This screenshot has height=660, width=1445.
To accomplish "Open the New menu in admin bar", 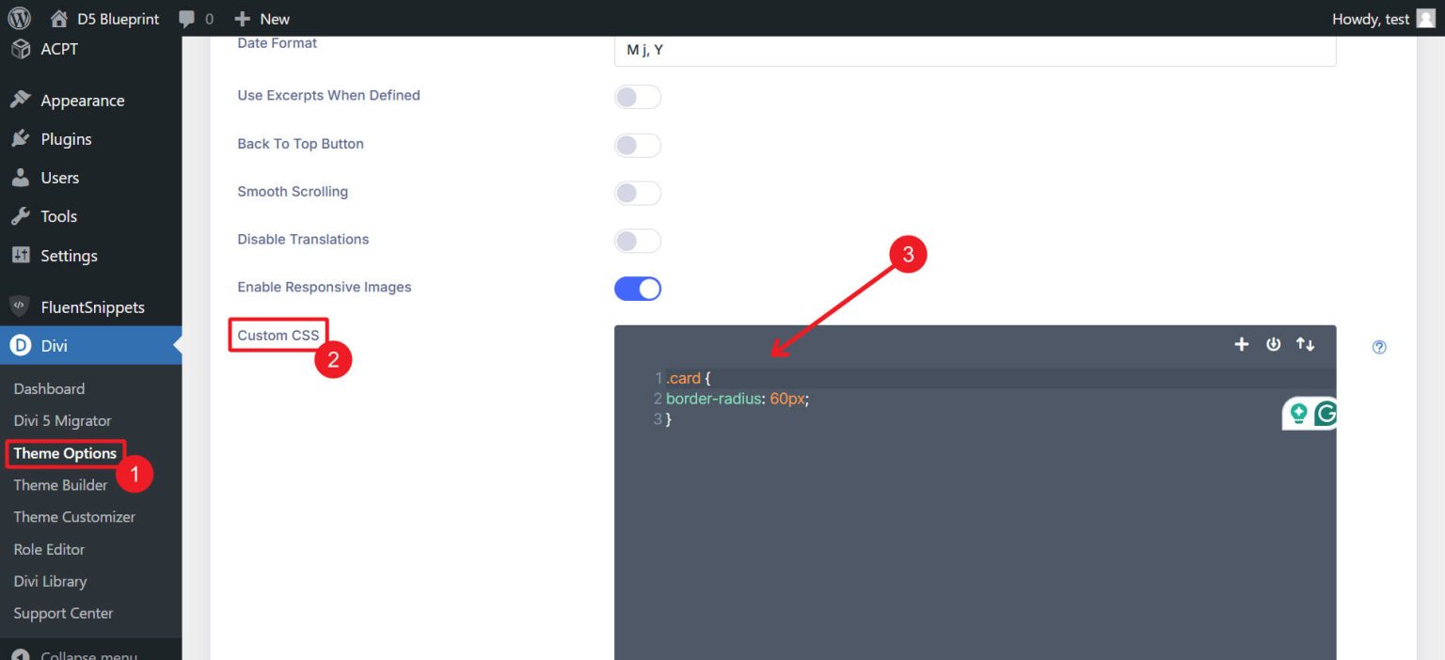I will coord(262,18).
